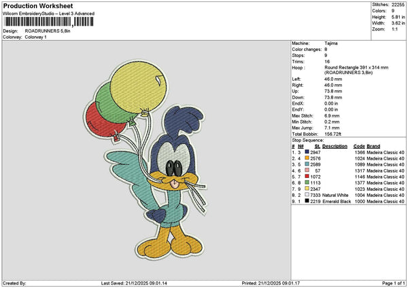Click the EndX value 0.00 in

pos(331,103)
